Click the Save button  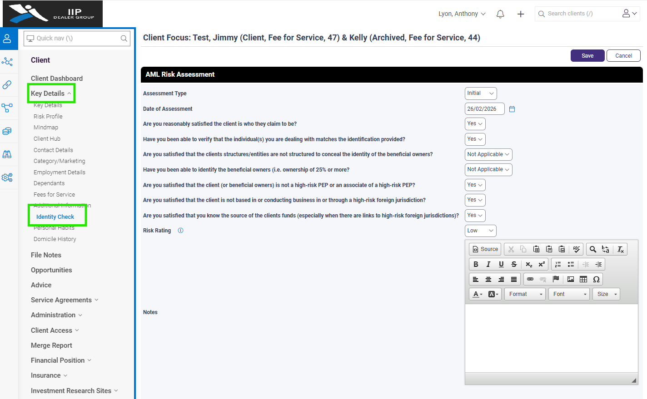pos(587,56)
